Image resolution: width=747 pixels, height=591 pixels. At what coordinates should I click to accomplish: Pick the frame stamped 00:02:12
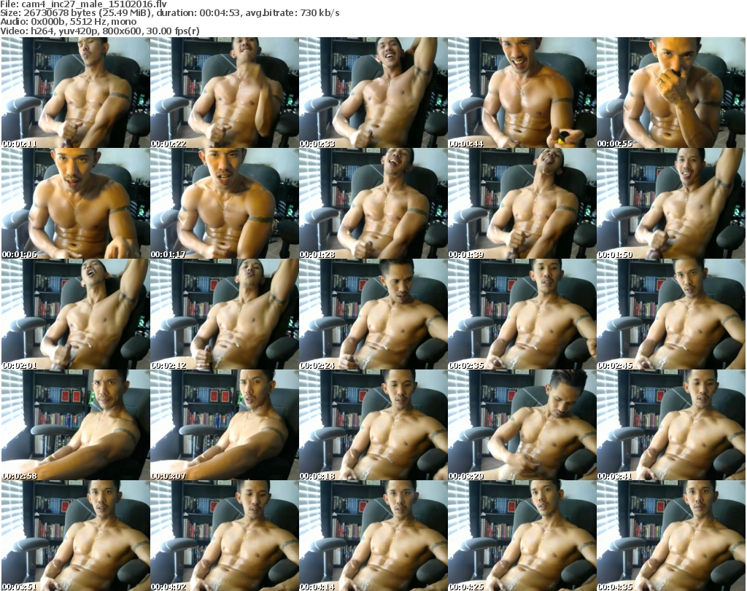[x=225, y=315]
